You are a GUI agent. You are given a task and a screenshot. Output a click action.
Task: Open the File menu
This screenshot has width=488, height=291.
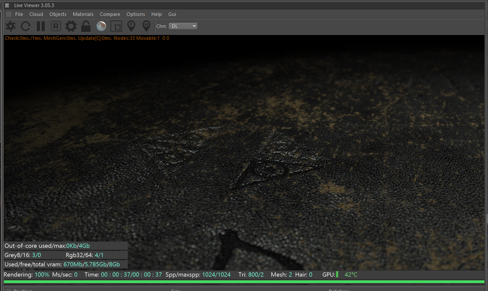pos(19,14)
